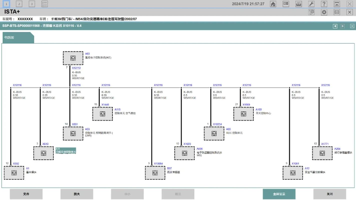The height and width of the screenshot is (200, 356).
Task: Open the A53 link
Action: (x=87, y=129)
